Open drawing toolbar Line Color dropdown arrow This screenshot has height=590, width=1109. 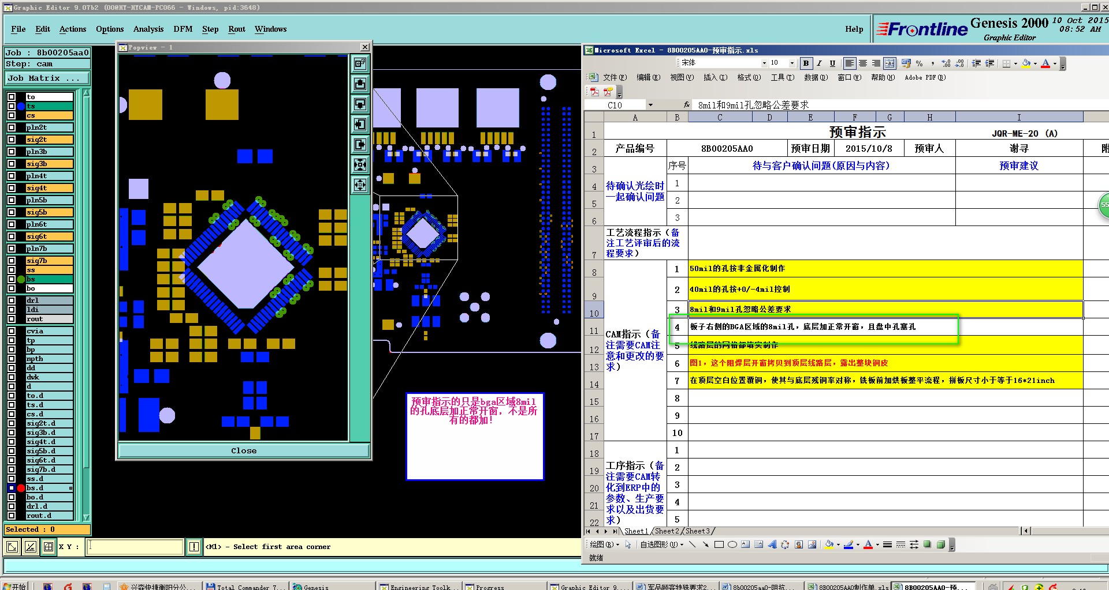pos(858,544)
